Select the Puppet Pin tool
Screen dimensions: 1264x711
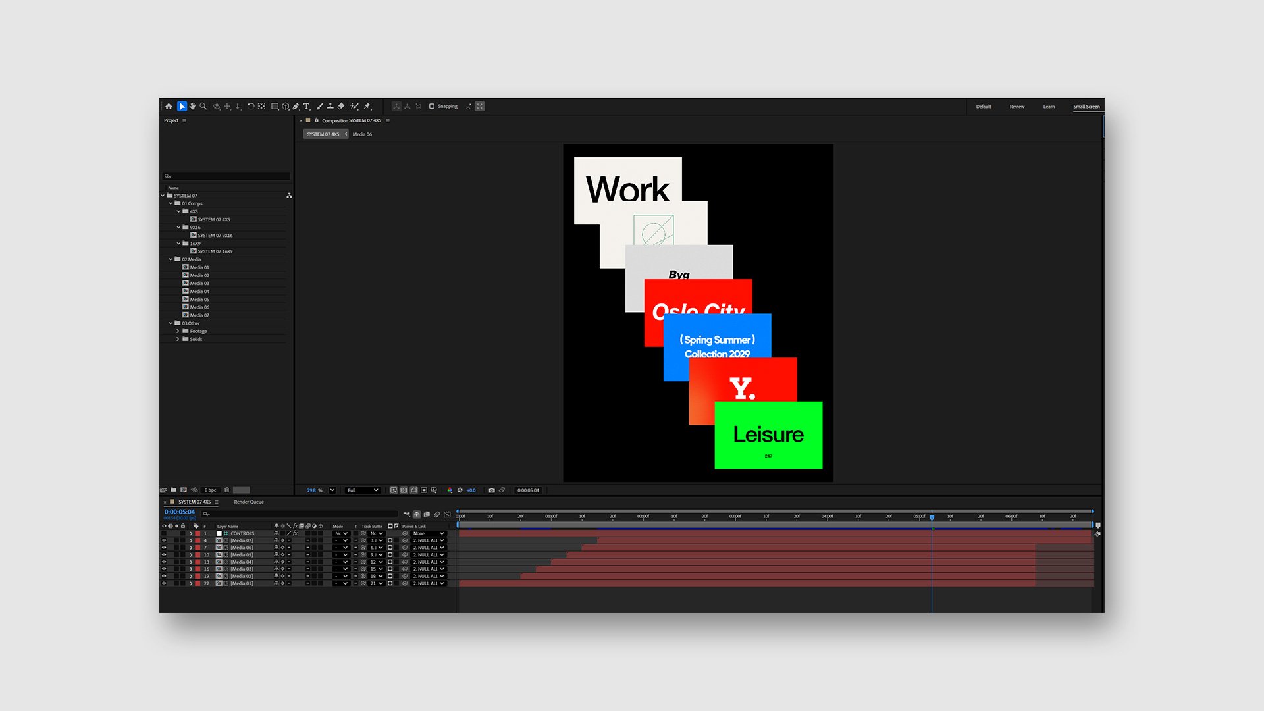tap(367, 106)
